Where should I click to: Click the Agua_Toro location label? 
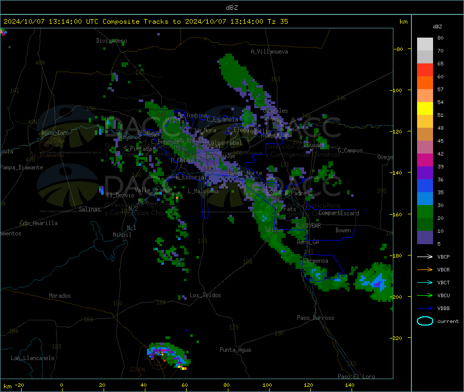tap(55, 133)
